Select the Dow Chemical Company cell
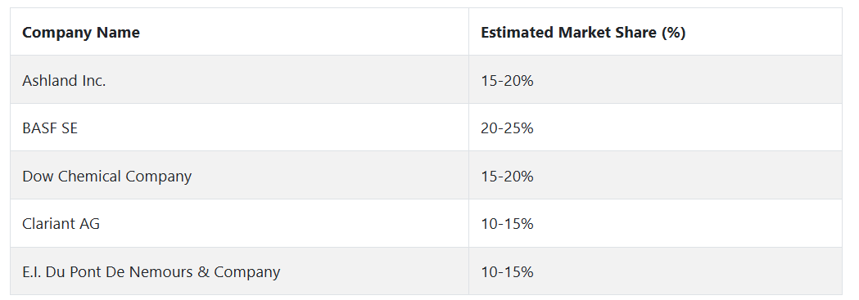 pyautogui.click(x=239, y=176)
